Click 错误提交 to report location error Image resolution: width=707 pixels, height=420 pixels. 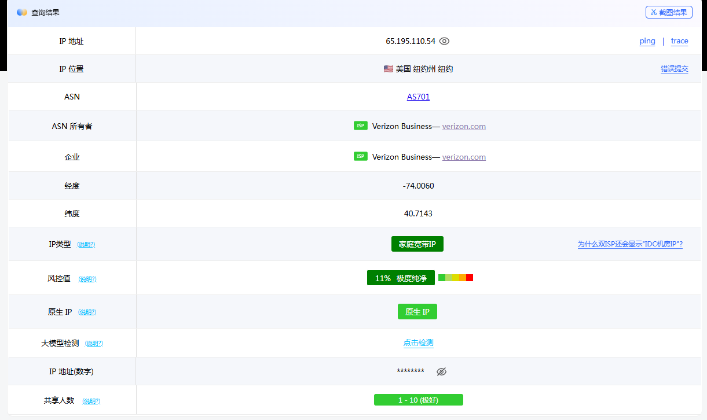tap(675, 69)
